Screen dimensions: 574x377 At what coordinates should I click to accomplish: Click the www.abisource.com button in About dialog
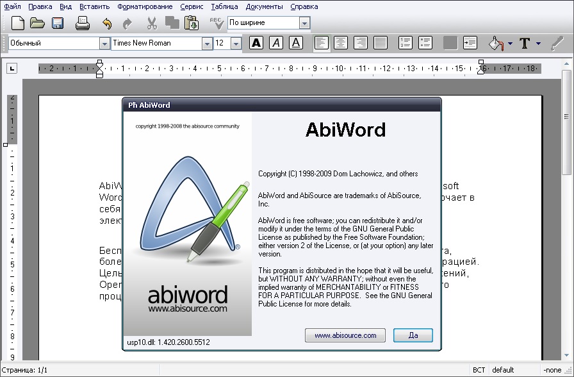[345, 335]
